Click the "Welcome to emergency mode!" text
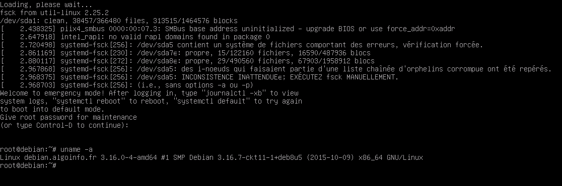Image resolution: width=562 pixels, height=186 pixels. (x=52, y=93)
